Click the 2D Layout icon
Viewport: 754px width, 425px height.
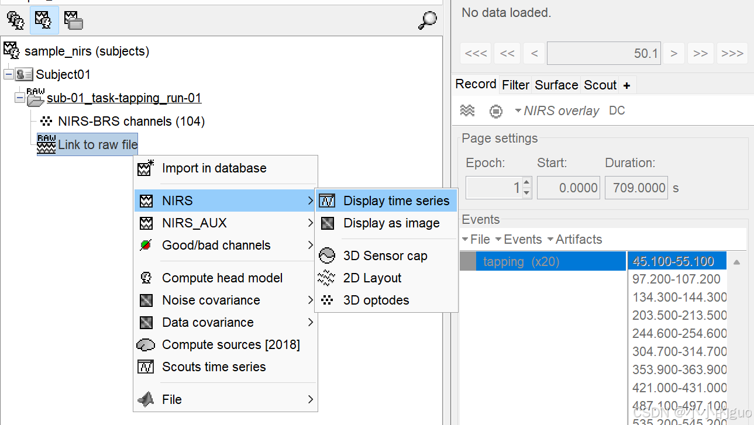[326, 278]
